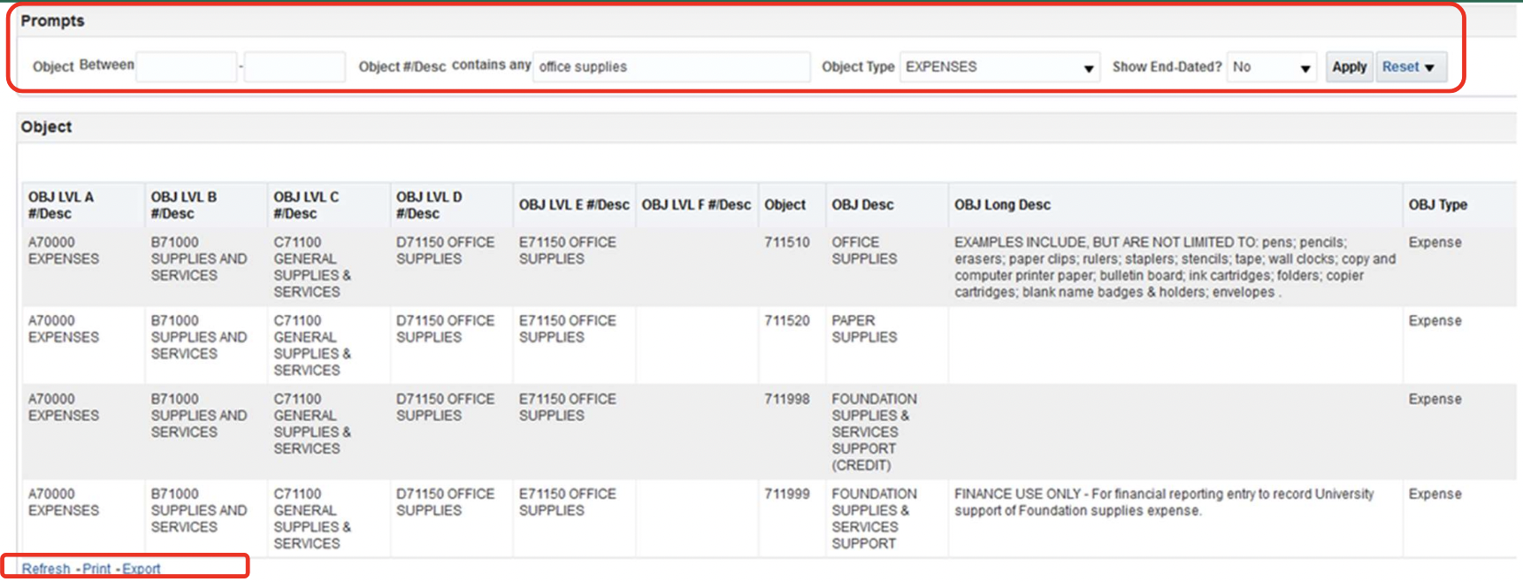
Task: Open the Reset button dropdown menu
Action: click(x=1411, y=67)
